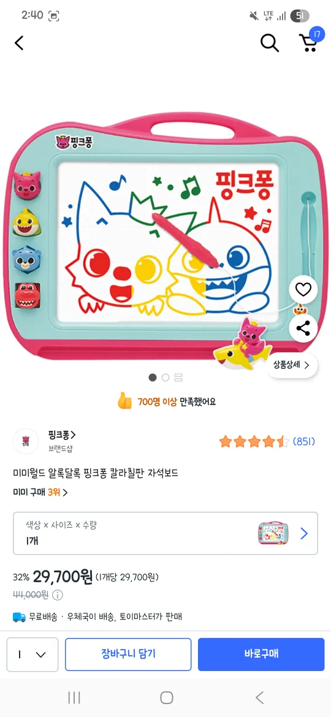The height and width of the screenshot is (717, 331).
Task: Open the quantity dropdown showing 1
Action: (x=32, y=654)
